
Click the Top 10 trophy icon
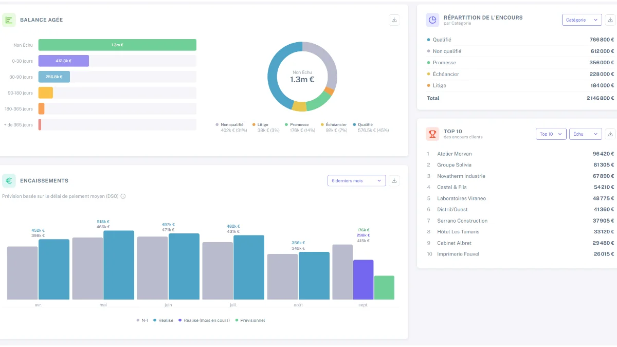(x=432, y=134)
